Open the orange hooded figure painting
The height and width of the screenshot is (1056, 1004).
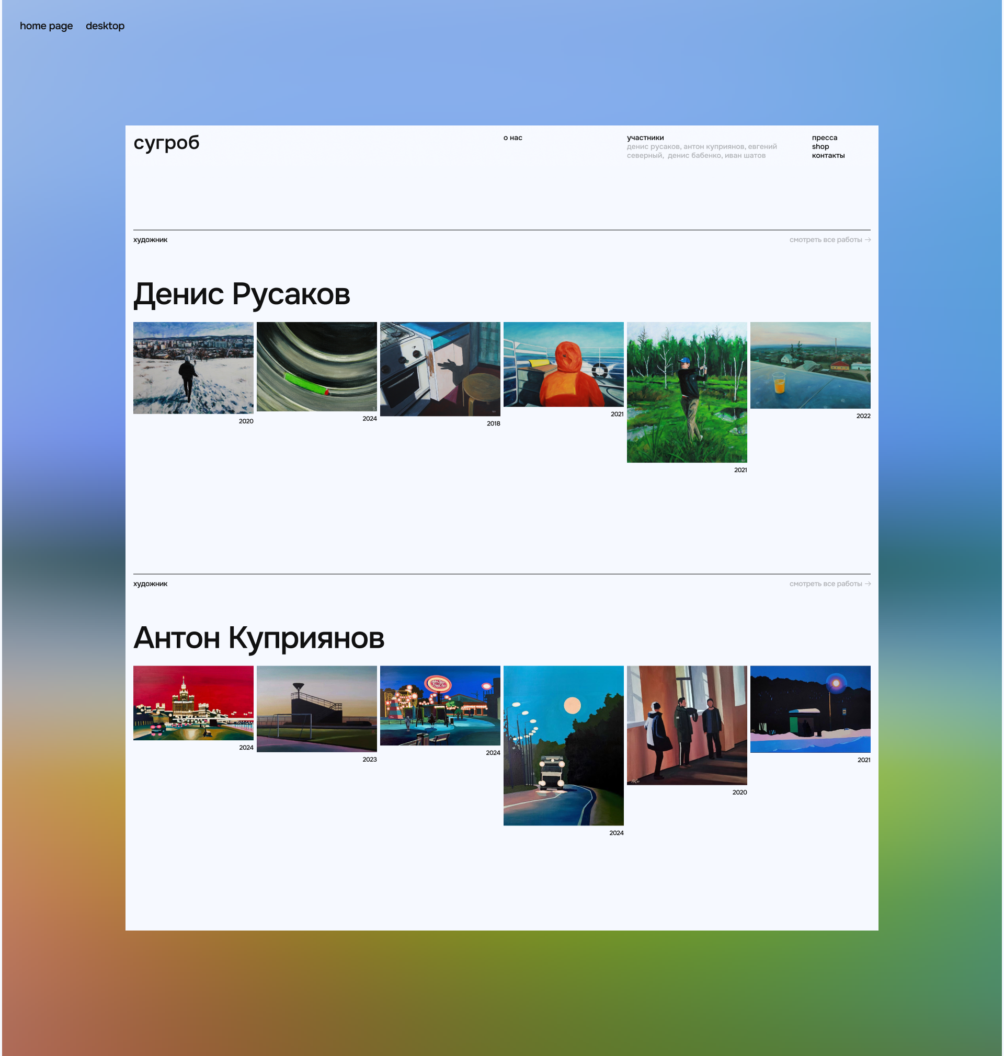click(x=563, y=364)
